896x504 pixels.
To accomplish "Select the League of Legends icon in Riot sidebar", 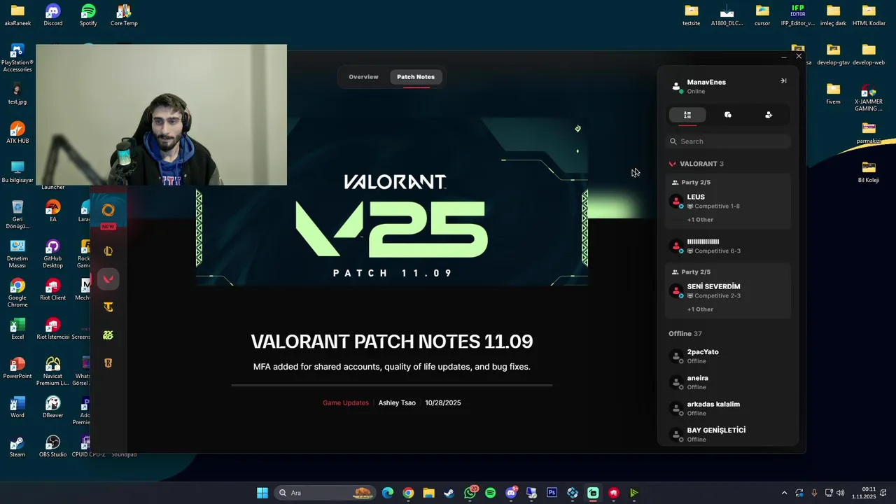I will click(108, 251).
